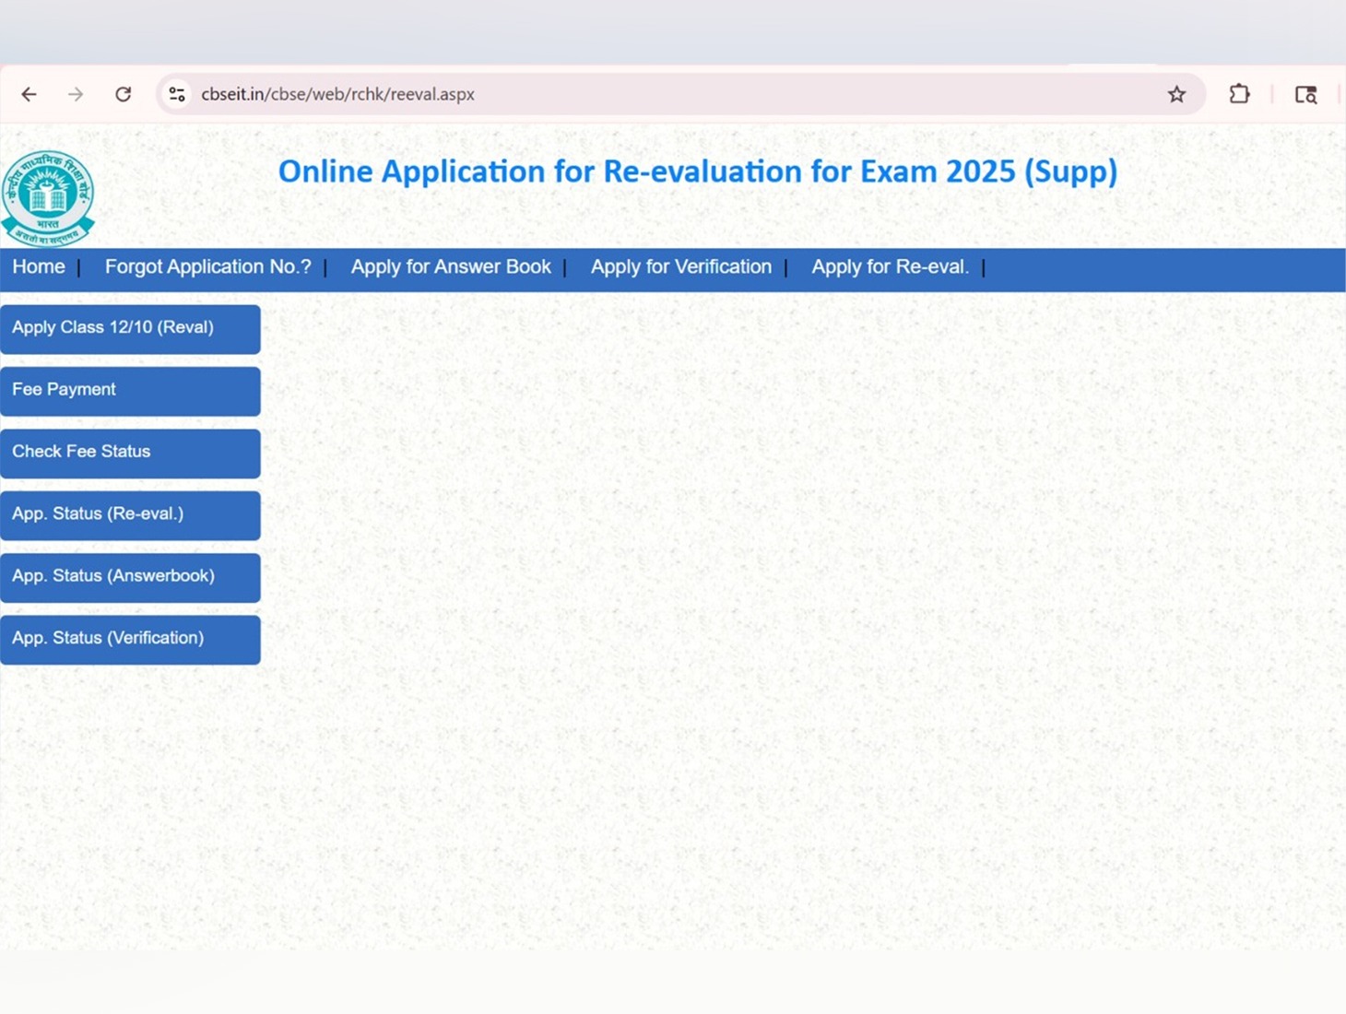This screenshot has height=1014, width=1346.
Task: Open App. Status (Re-eval.) button
Action: 130,515
